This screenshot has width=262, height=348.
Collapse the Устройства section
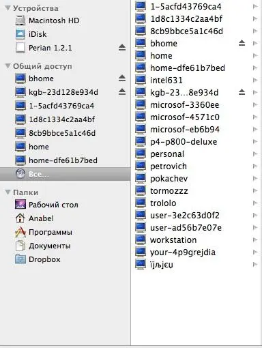[8, 8]
